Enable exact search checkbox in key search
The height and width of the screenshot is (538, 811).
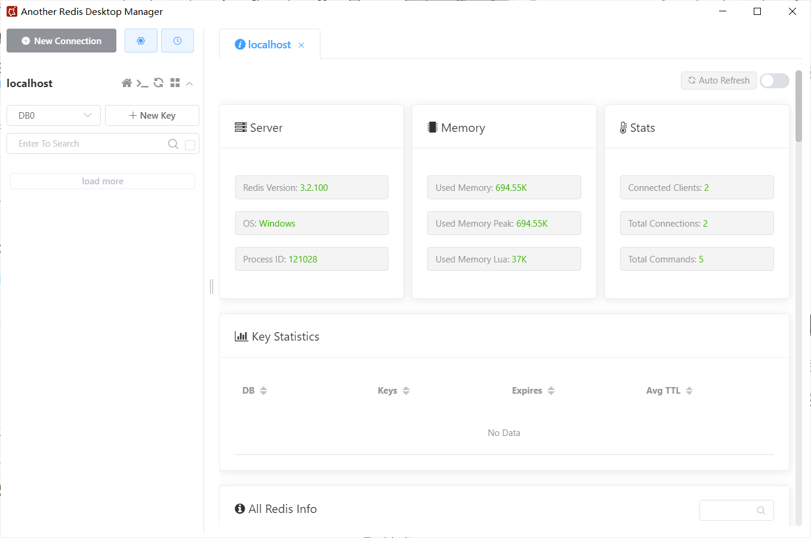190,145
